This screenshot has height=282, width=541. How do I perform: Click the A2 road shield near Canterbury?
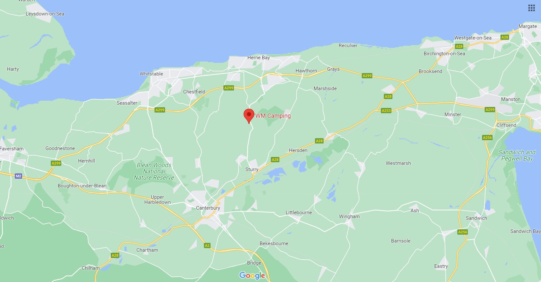click(x=207, y=245)
